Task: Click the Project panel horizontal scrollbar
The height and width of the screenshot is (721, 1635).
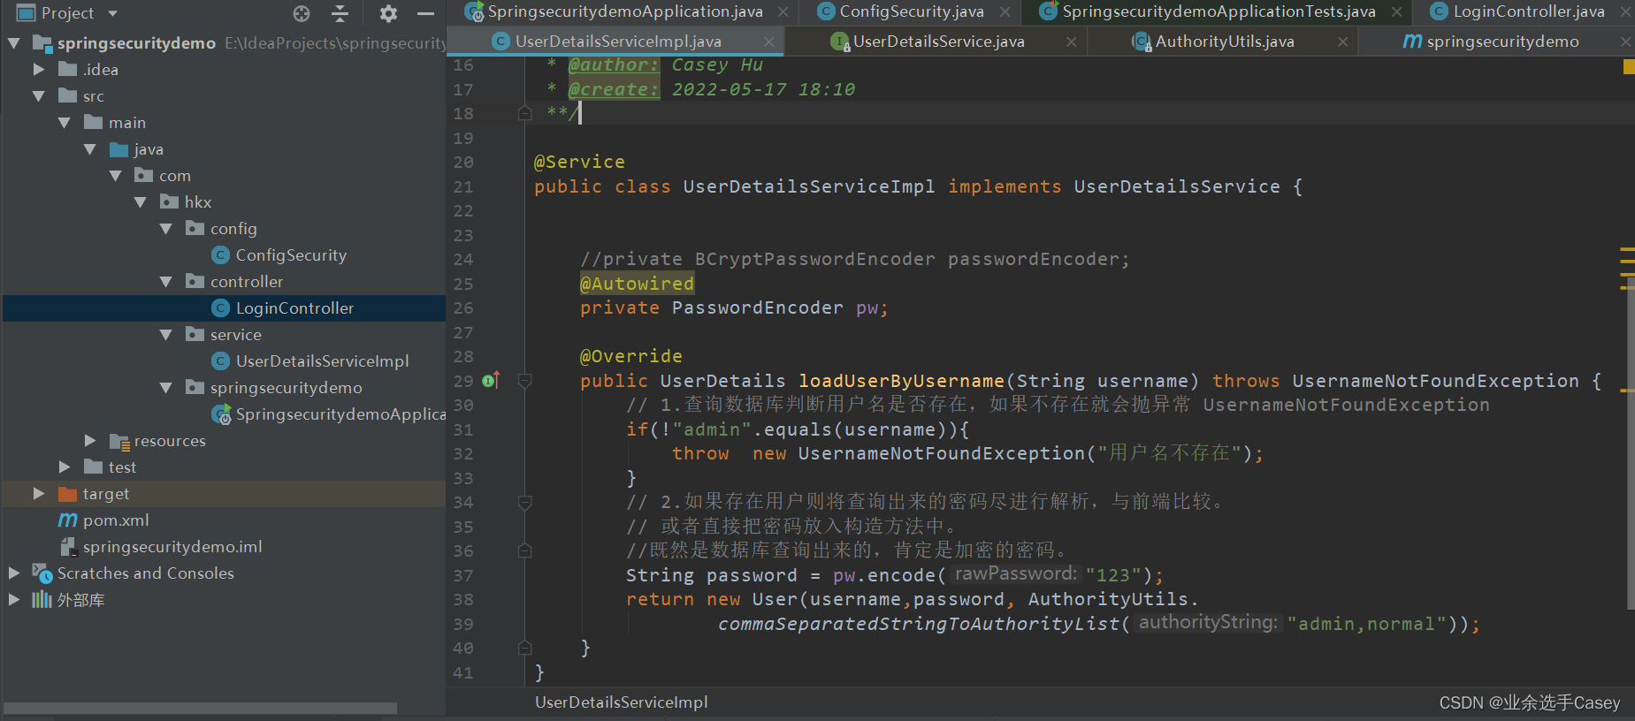Action: pyautogui.click(x=201, y=708)
